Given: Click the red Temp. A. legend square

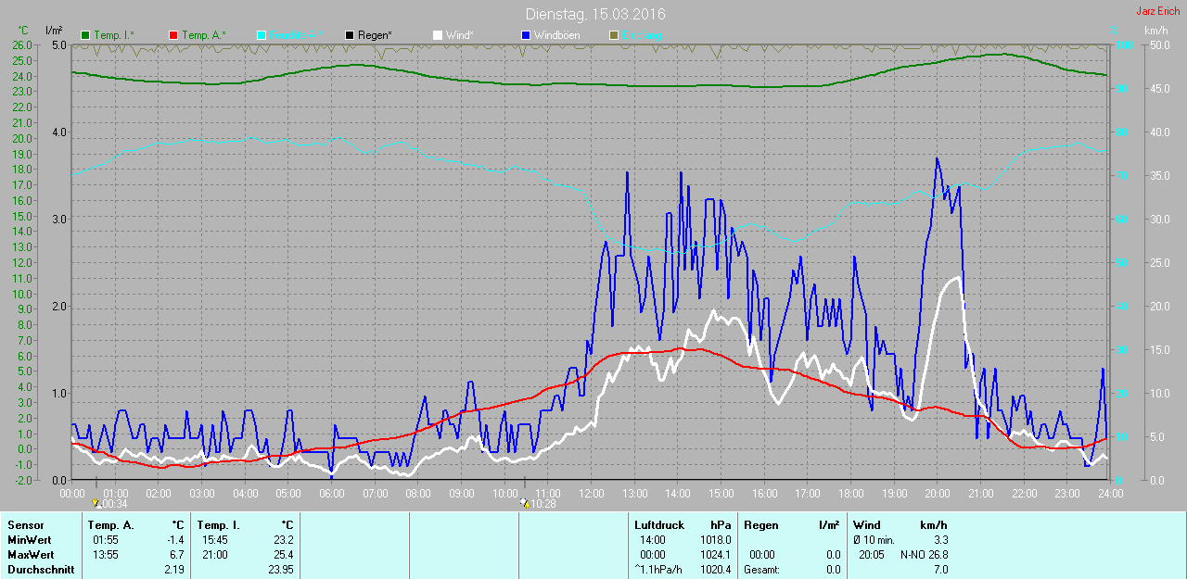Looking at the screenshot, I should [x=173, y=35].
